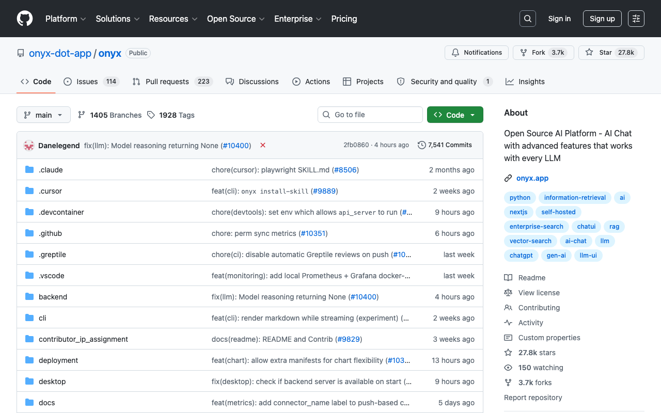661x413 pixels.
Task: Click the information-retrieval topic tag
Action: [575, 198]
